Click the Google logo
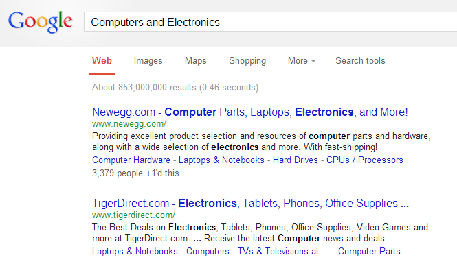The height and width of the screenshot is (266, 457). click(x=41, y=22)
